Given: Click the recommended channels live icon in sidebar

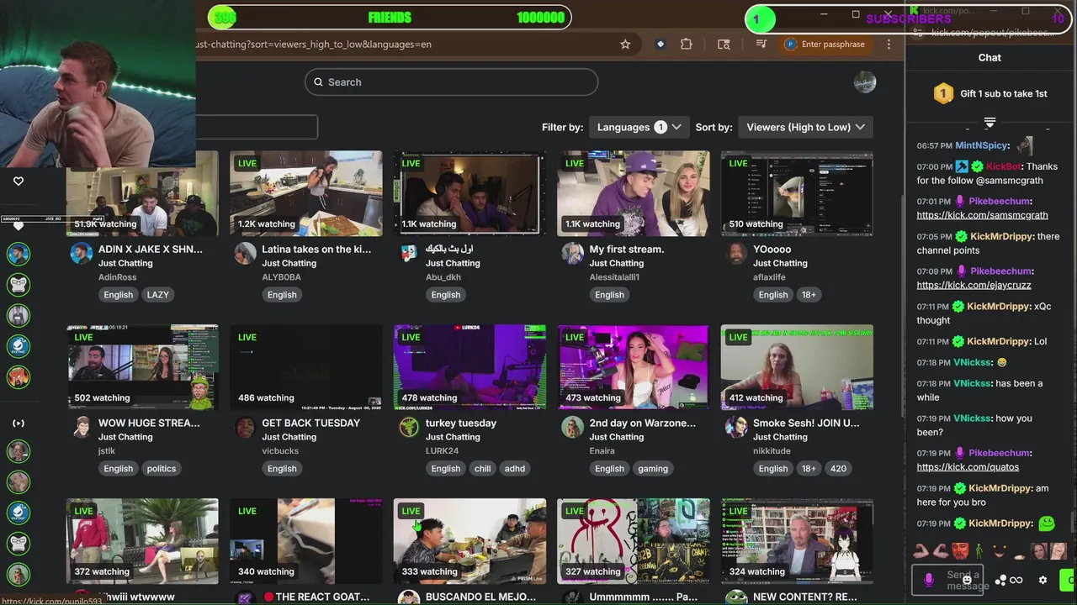Looking at the screenshot, I should coord(19,423).
